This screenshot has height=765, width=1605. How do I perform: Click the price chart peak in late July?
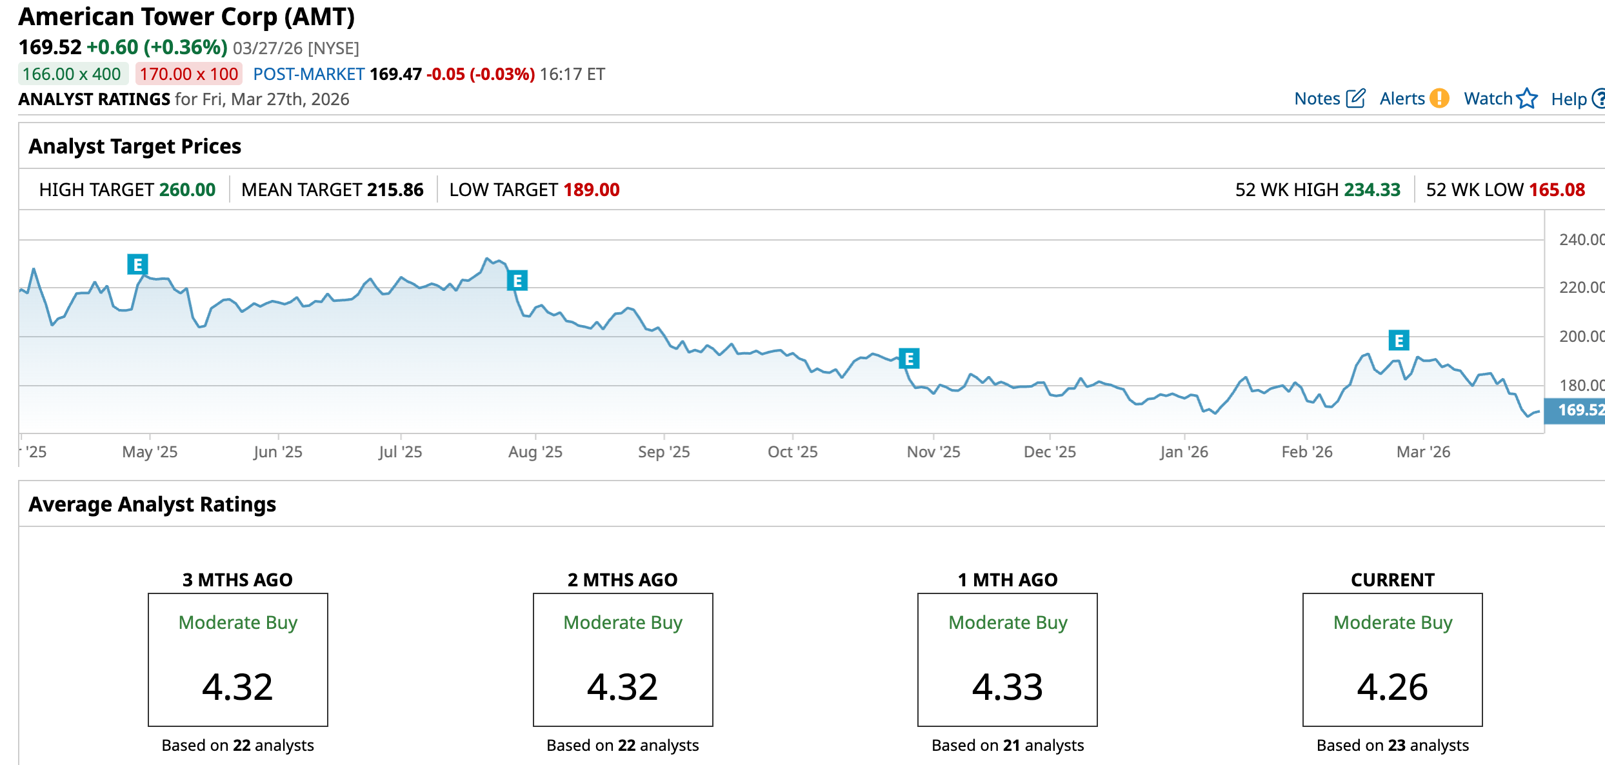tap(487, 259)
